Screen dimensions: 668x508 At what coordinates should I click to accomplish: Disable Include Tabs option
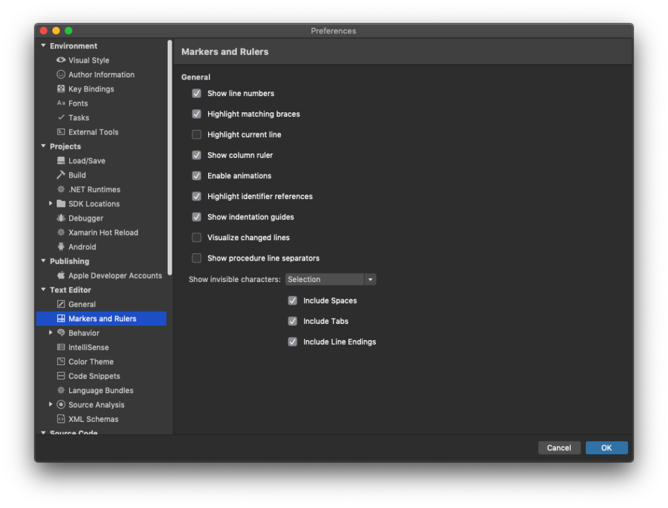292,321
